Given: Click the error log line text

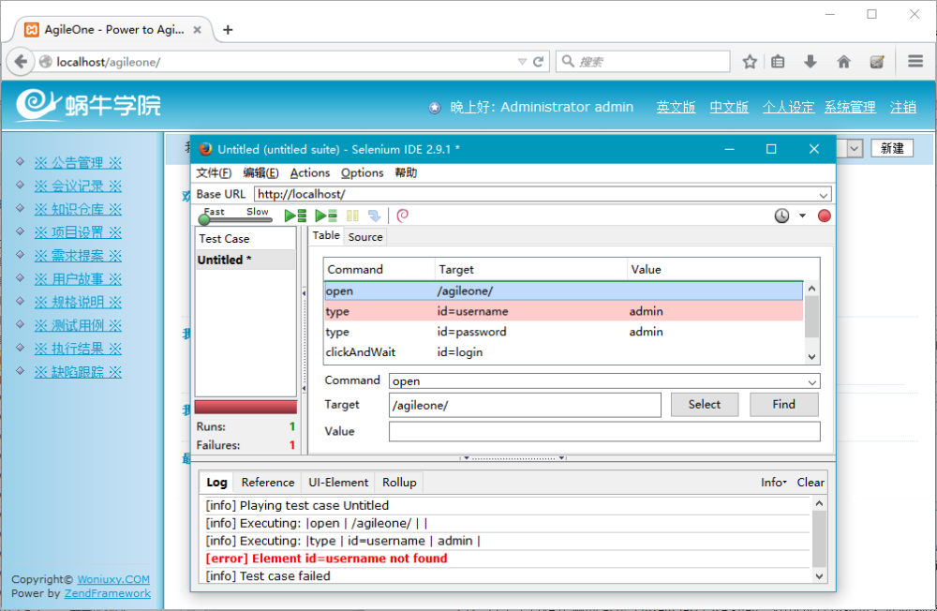Looking at the screenshot, I should click(326, 559).
